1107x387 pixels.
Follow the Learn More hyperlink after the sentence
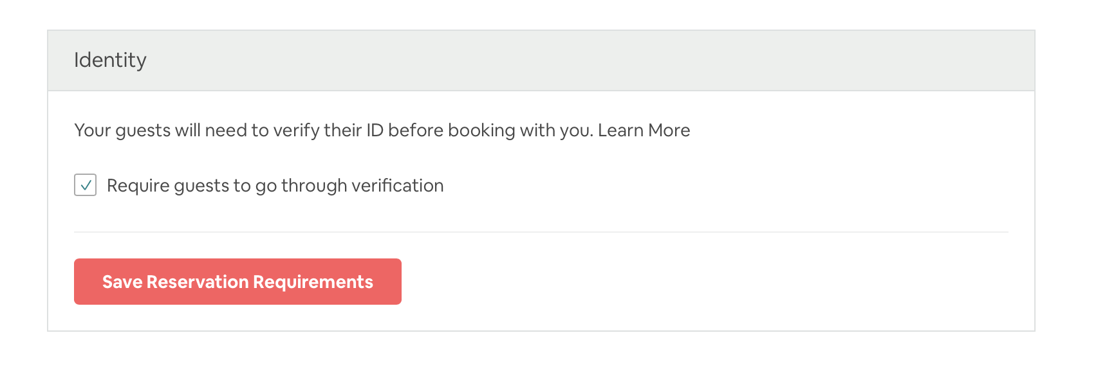point(644,130)
